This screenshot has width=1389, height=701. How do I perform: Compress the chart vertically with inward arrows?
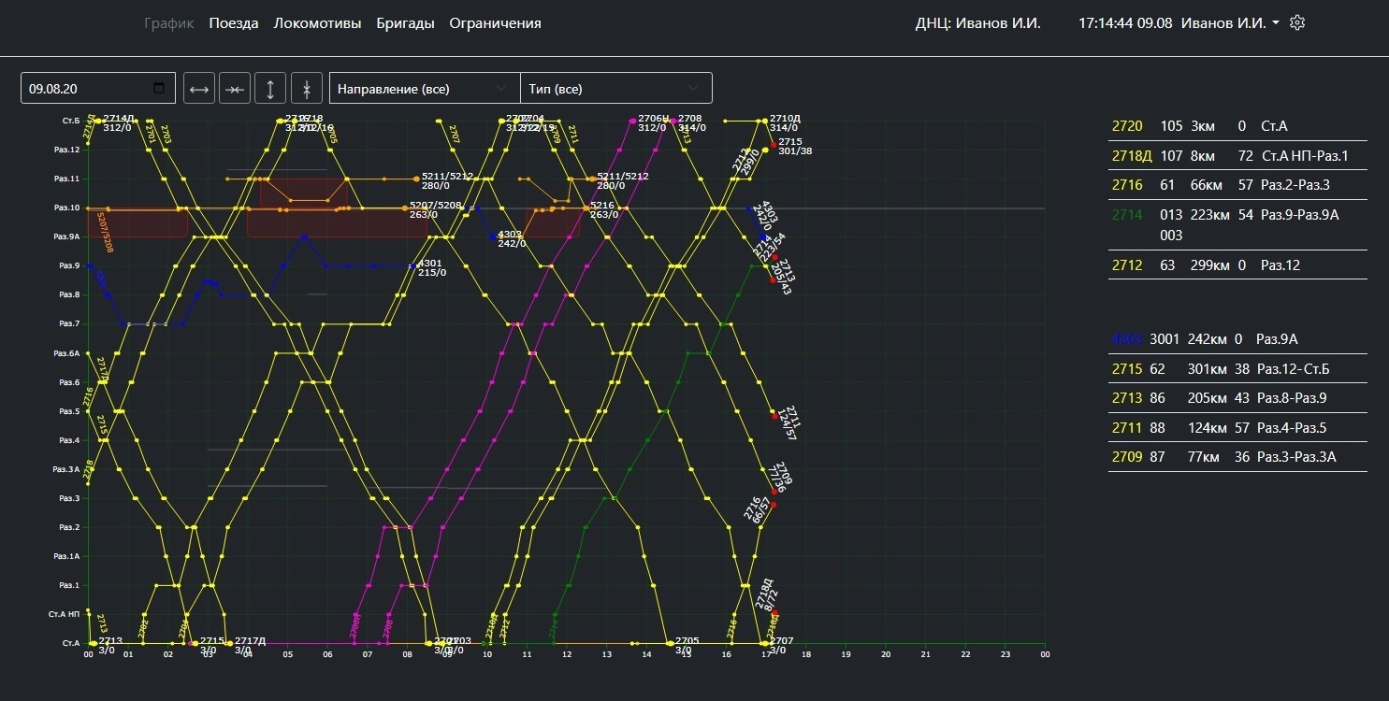[307, 89]
